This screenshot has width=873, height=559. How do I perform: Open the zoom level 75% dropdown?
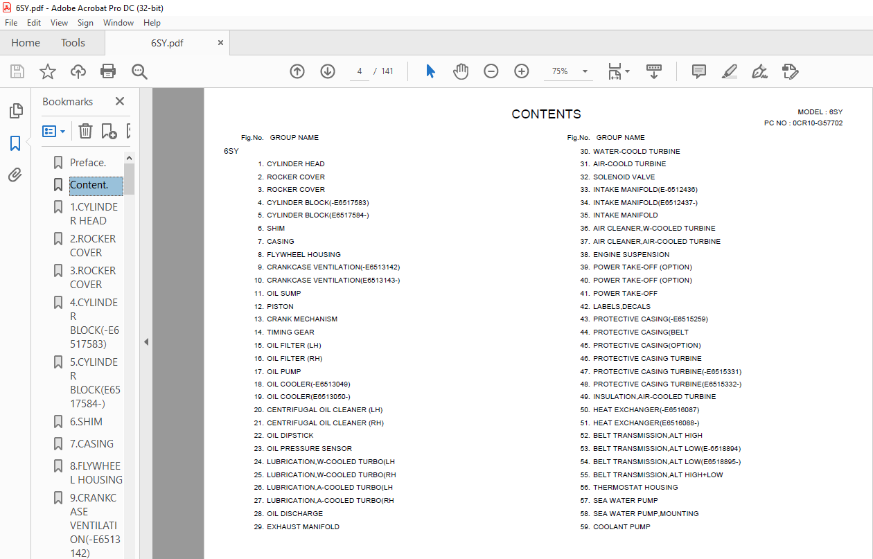[x=585, y=71]
